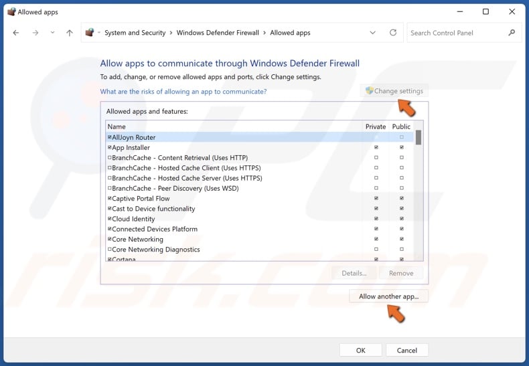Go to Windows Defender Firewall breadcrumb
Viewport: 529px width, 366px height.
pos(218,33)
